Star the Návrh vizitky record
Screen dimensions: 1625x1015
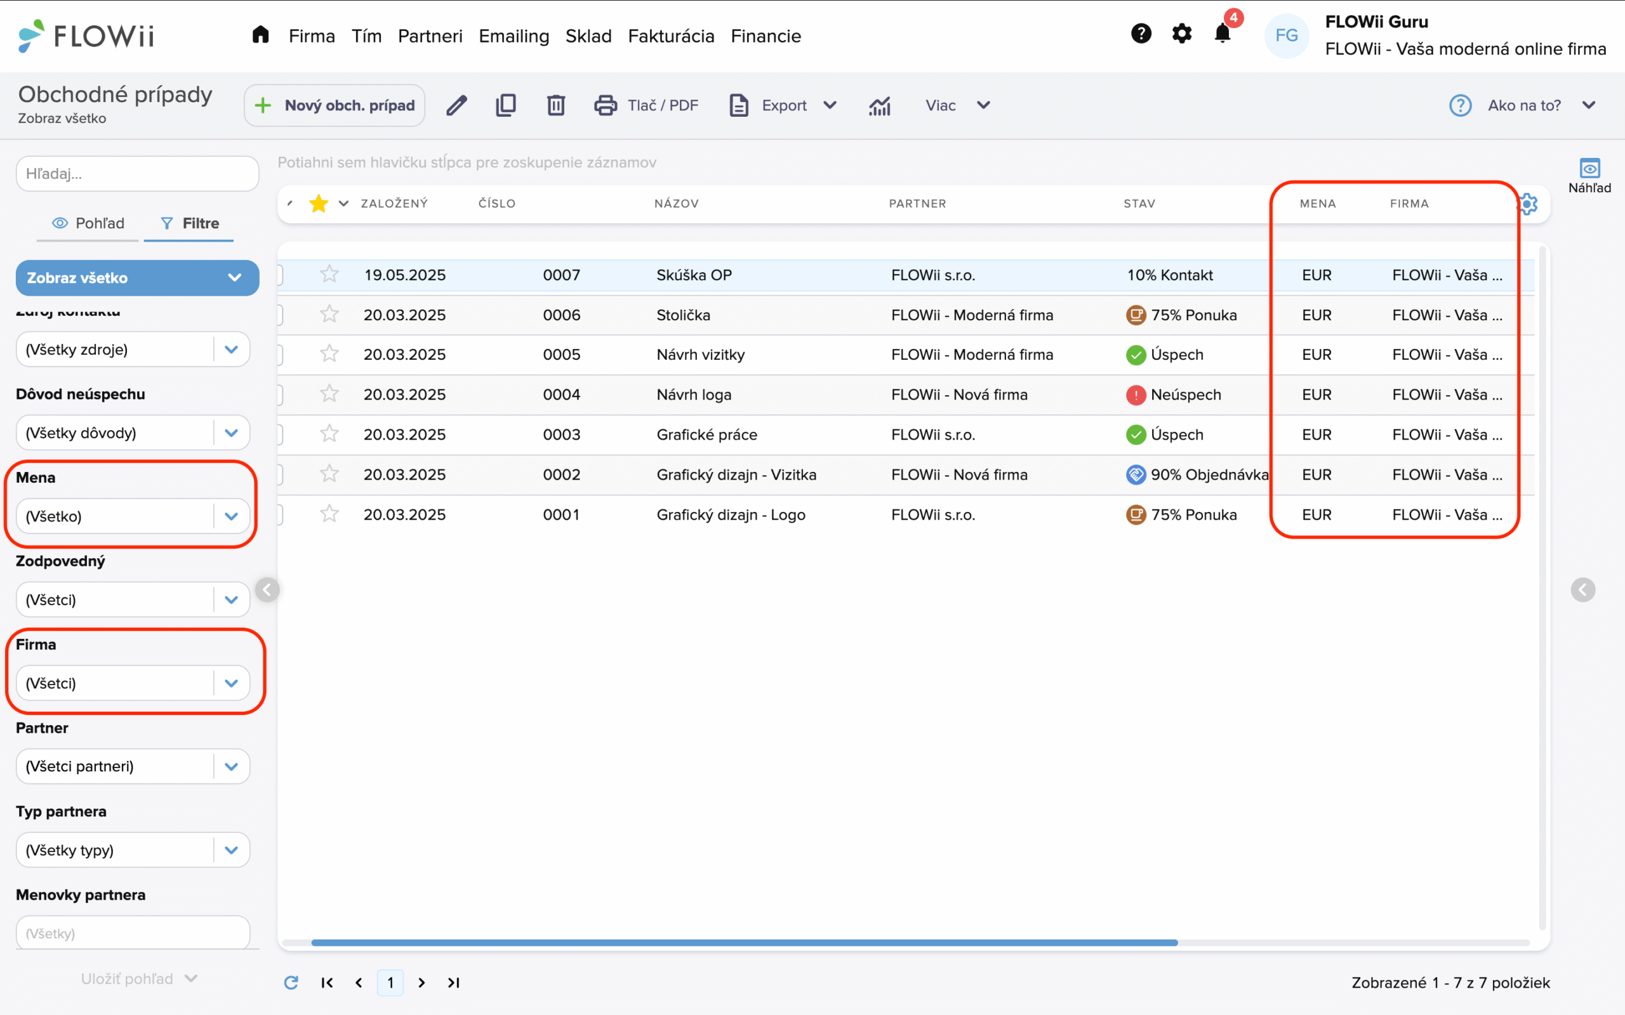coord(329,354)
